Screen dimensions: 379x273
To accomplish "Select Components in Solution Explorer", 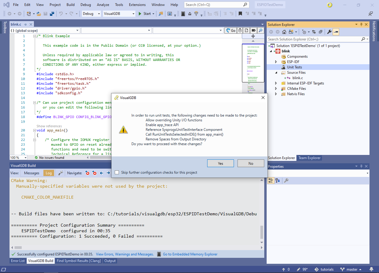I will (297, 57).
